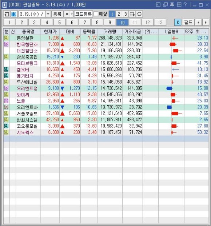Sort by 종목명 column header
This screenshot has height=226, width=211.
coord(28,32)
